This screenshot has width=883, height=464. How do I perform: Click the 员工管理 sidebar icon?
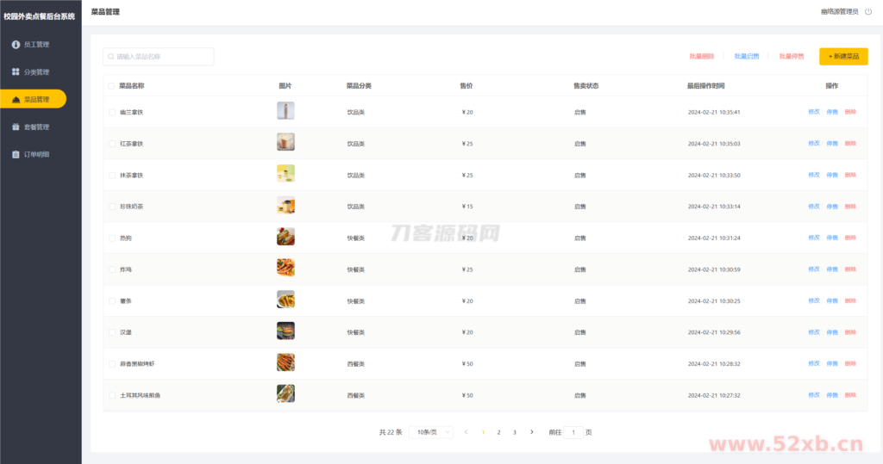click(16, 44)
